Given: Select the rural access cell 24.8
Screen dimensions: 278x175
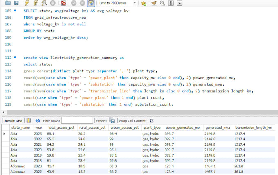Looking at the screenshot, I should (x=93, y=139).
